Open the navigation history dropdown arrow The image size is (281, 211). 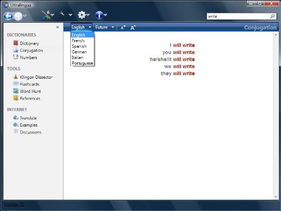(x=25, y=16)
